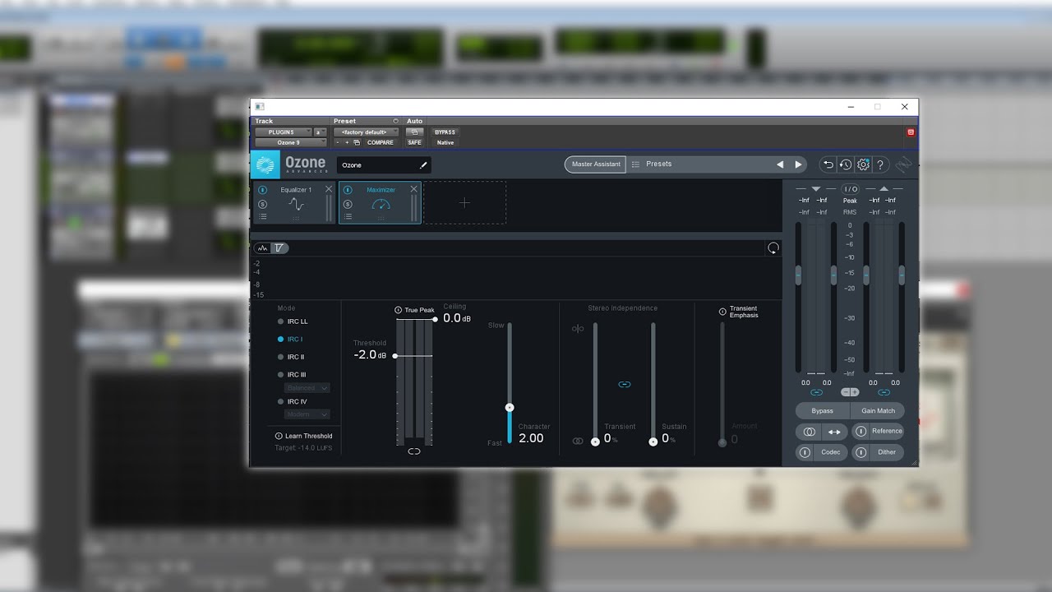Select the Equalizer 1 curve icon

pos(296,205)
